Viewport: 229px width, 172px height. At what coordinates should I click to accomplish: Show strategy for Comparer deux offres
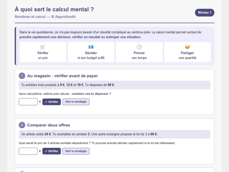click(76, 151)
